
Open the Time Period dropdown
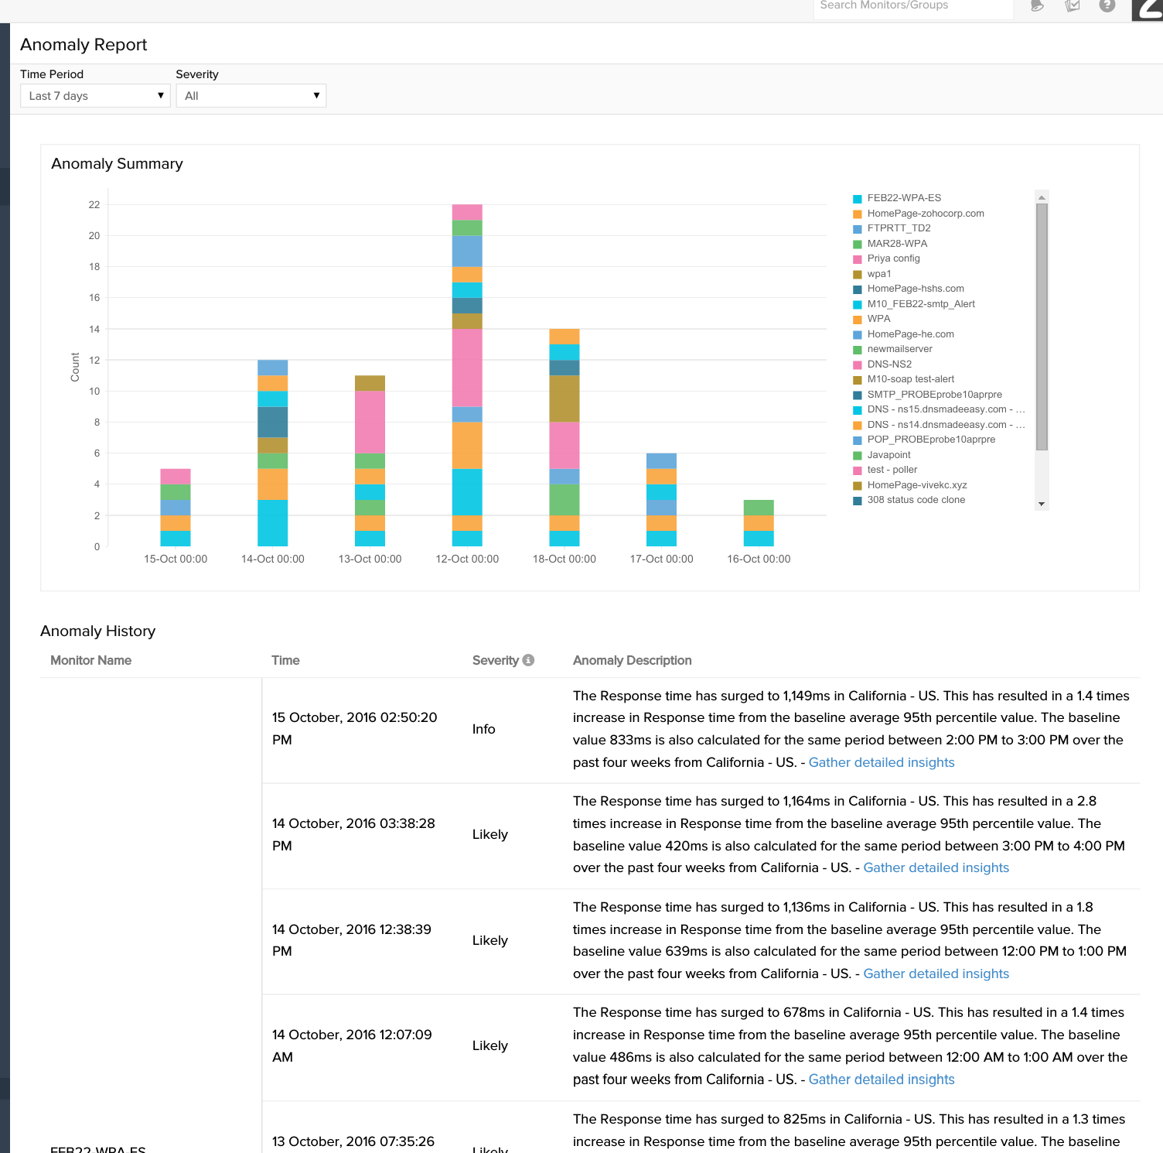pos(95,96)
